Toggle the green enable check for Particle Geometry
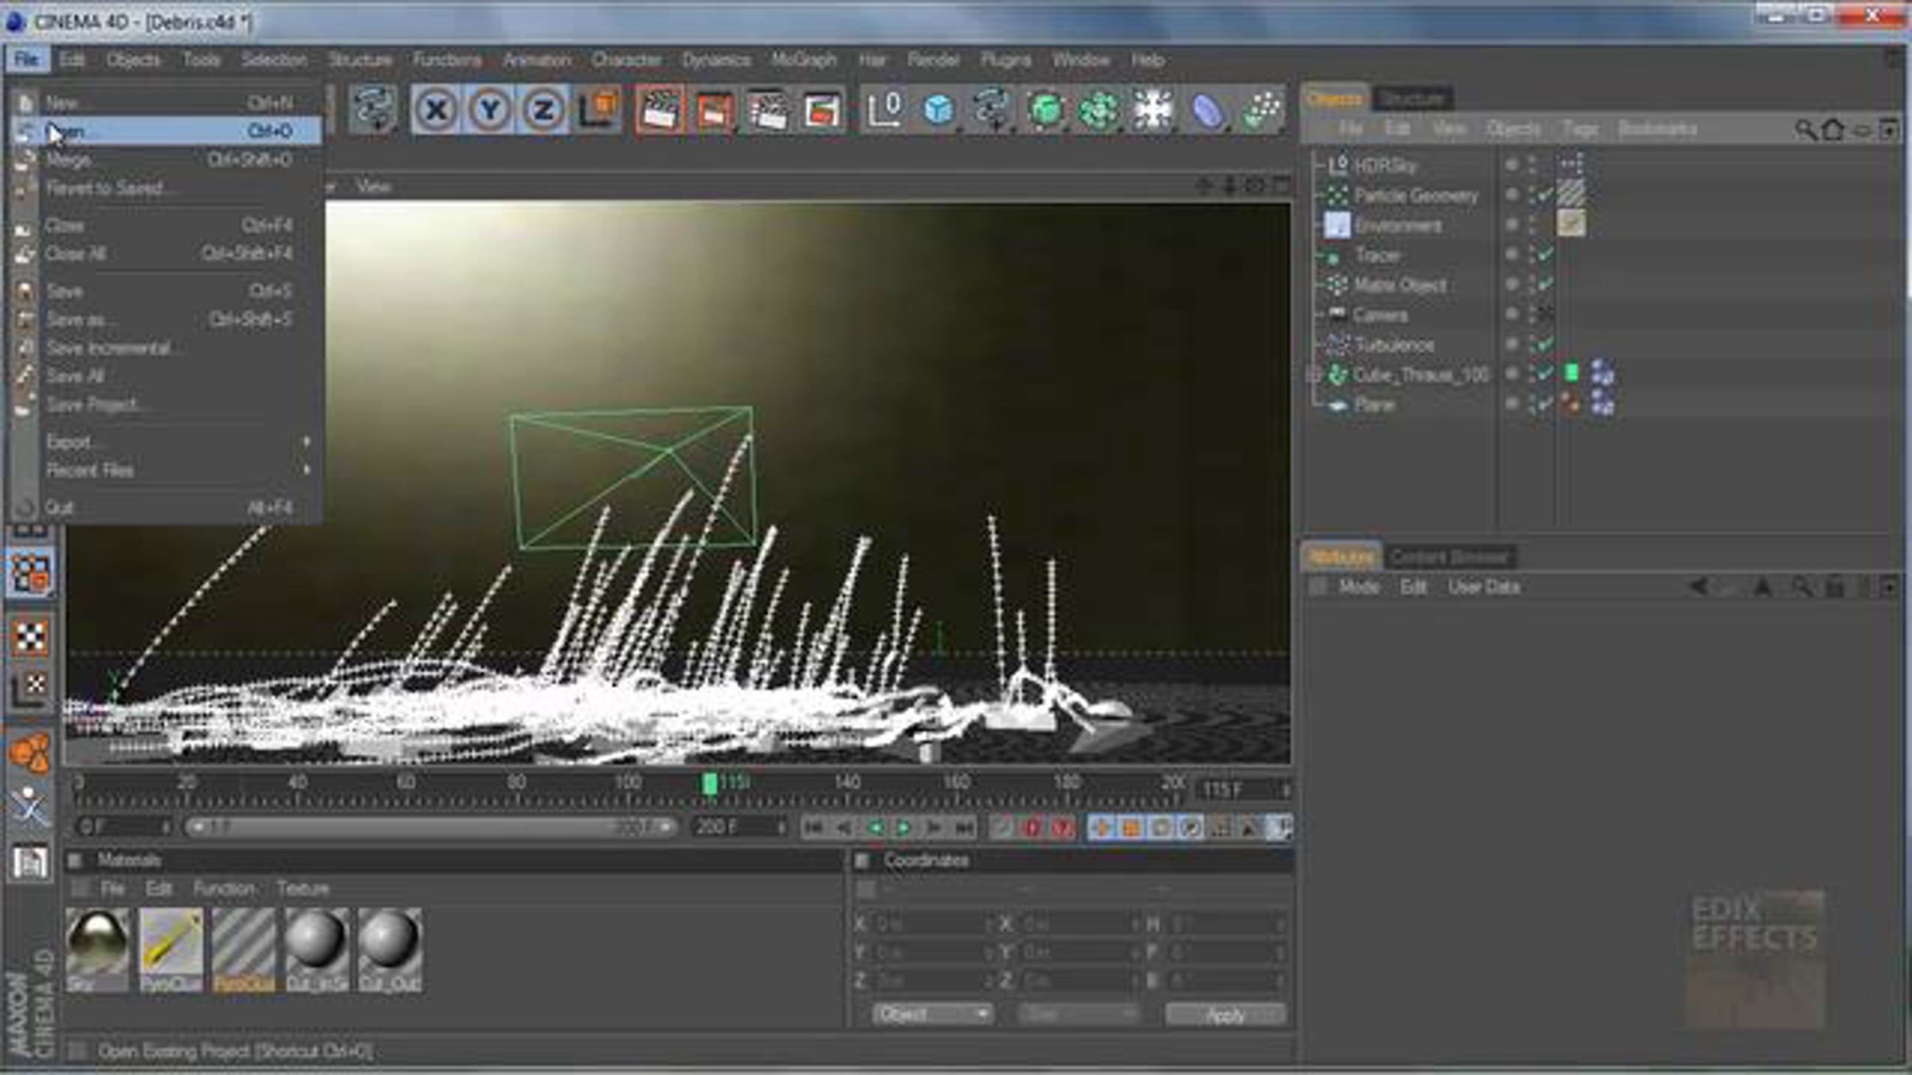 pos(1544,195)
